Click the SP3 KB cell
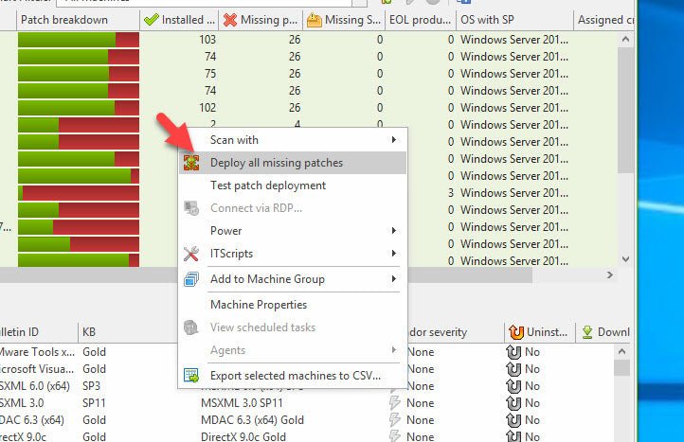 tap(91, 386)
